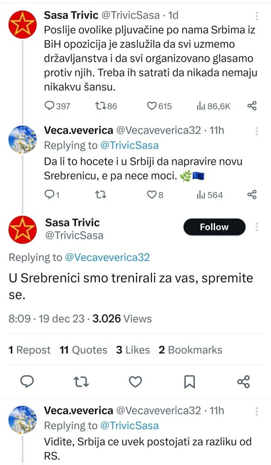Image resolution: width=271 pixels, height=465 pixels.
Task: Retweet the first tweet with 86 reposts
Action: pyautogui.click(x=106, y=106)
